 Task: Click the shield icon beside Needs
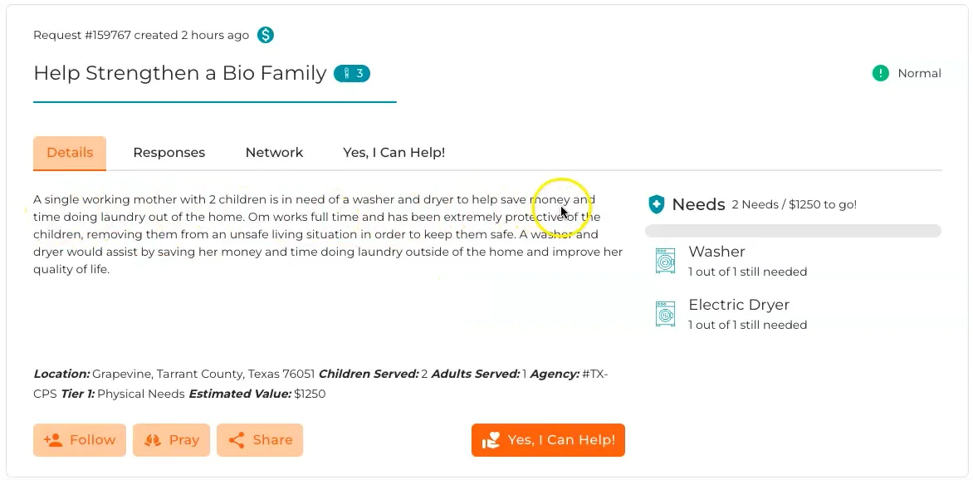[656, 204]
